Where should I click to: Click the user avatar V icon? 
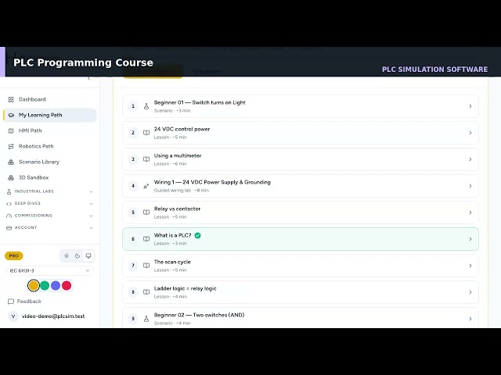13,316
